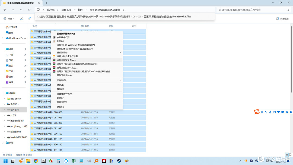Open a new tab with plus button
This screenshot has width=293, height=165.
(x=47, y=3)
